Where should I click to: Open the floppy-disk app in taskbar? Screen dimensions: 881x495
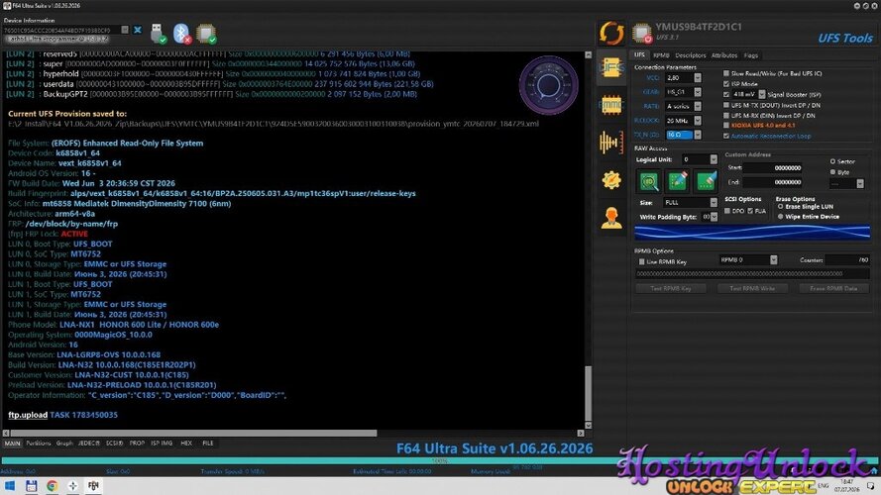click(31, 486)
